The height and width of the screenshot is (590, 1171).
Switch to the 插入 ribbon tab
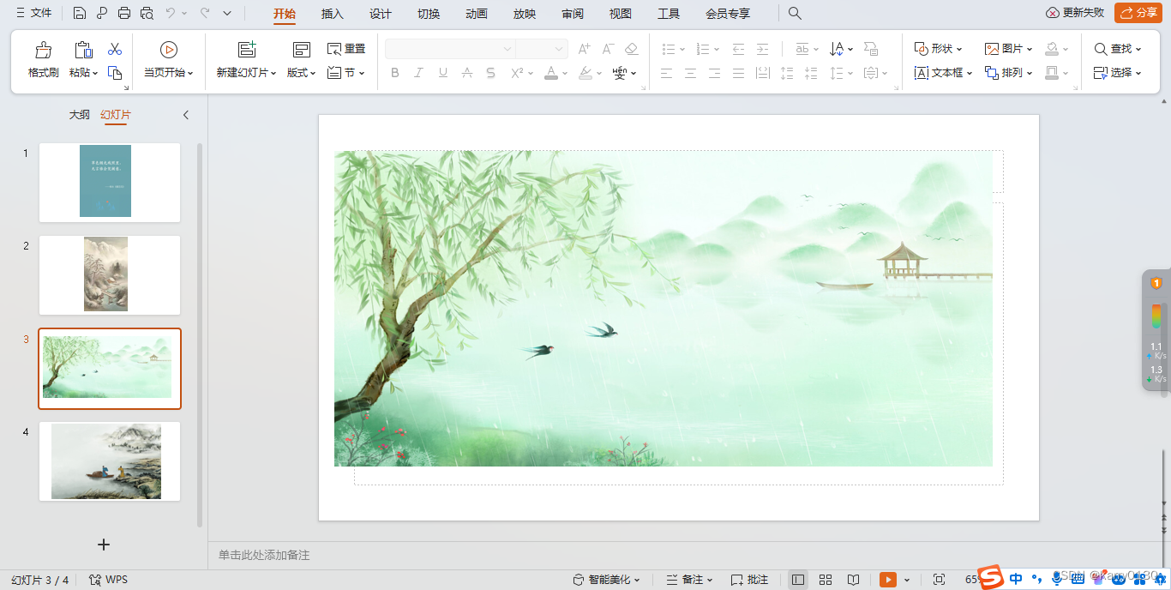pos(332,14)
